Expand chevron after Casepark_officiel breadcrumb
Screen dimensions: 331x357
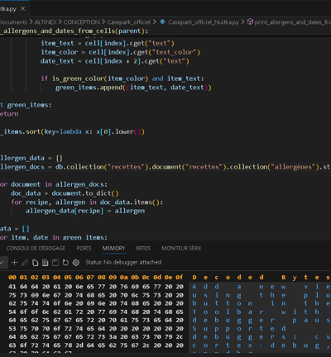click(x=154, y=21)
